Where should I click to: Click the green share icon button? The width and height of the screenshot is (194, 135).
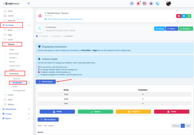[x=189, y=16]
